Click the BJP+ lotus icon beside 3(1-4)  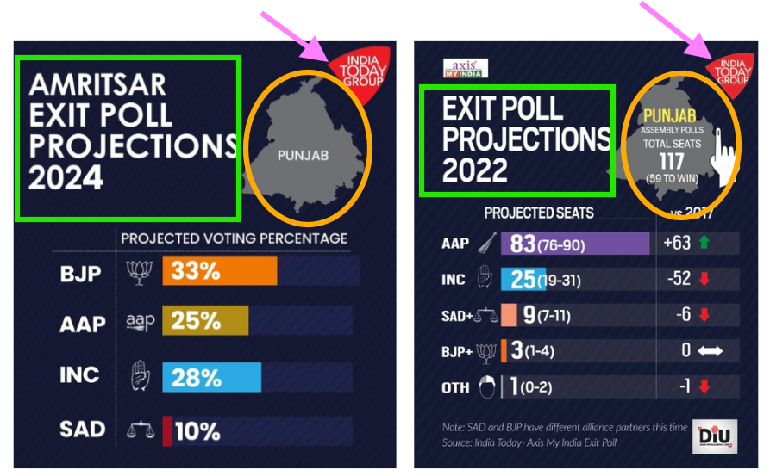click(488, 351)
